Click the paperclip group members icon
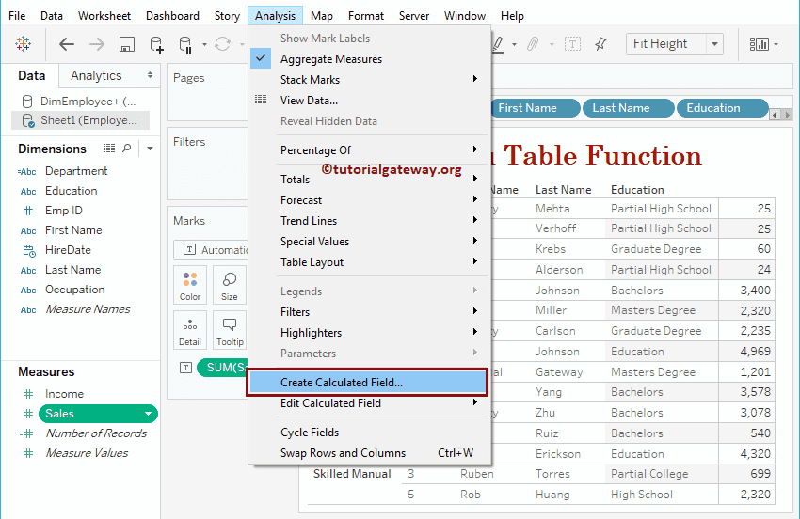 [x=532, y=44]
